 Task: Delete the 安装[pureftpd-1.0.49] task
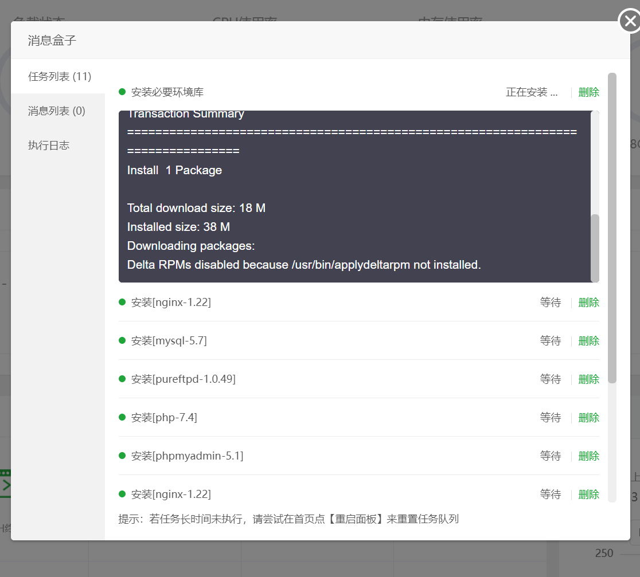(588, 379)
